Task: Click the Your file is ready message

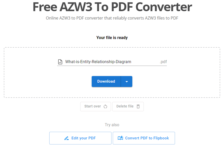Action: [112, 38]
